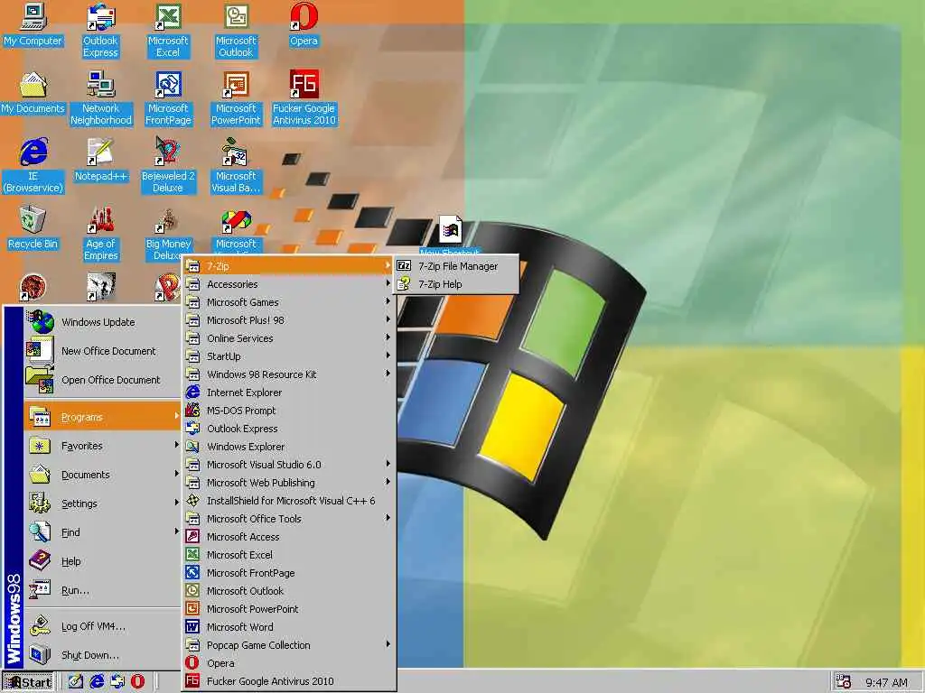Select the Microsoft Visual Basic desktop shortcut

[236, 166]
